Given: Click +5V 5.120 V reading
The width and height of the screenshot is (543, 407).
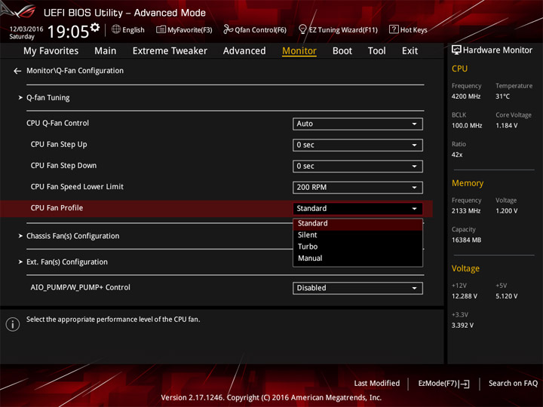Looking at the screenshot, I should point(506,296).
